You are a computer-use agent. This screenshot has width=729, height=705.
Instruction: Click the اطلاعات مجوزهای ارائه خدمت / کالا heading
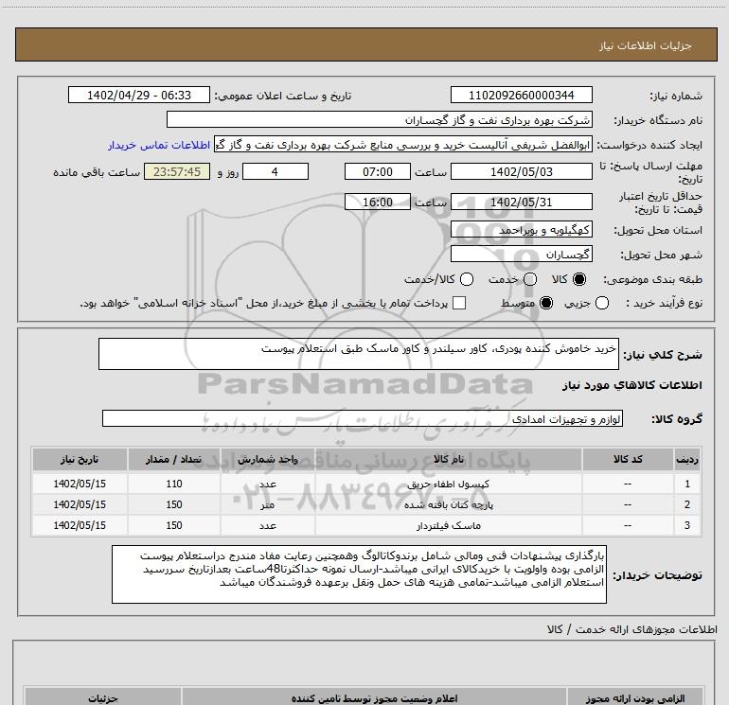click(x=631, y=629)
